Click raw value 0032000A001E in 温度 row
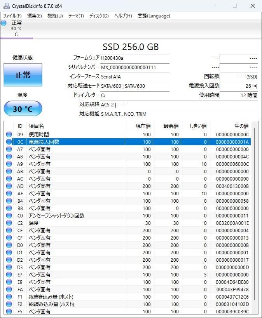This screenshot has width=262, height=318. [232, 223]
